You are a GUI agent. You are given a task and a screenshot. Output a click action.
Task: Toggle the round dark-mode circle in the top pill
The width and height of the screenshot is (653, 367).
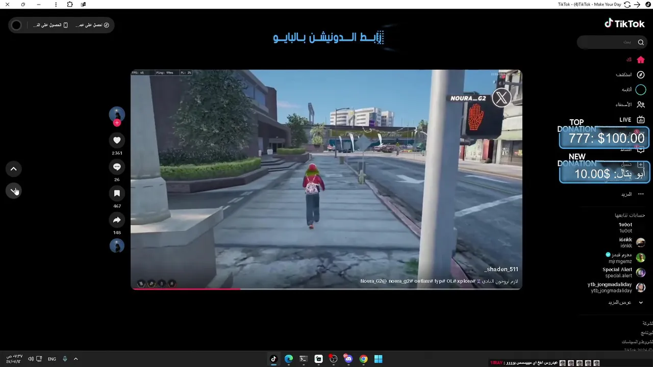click(16, 25)
